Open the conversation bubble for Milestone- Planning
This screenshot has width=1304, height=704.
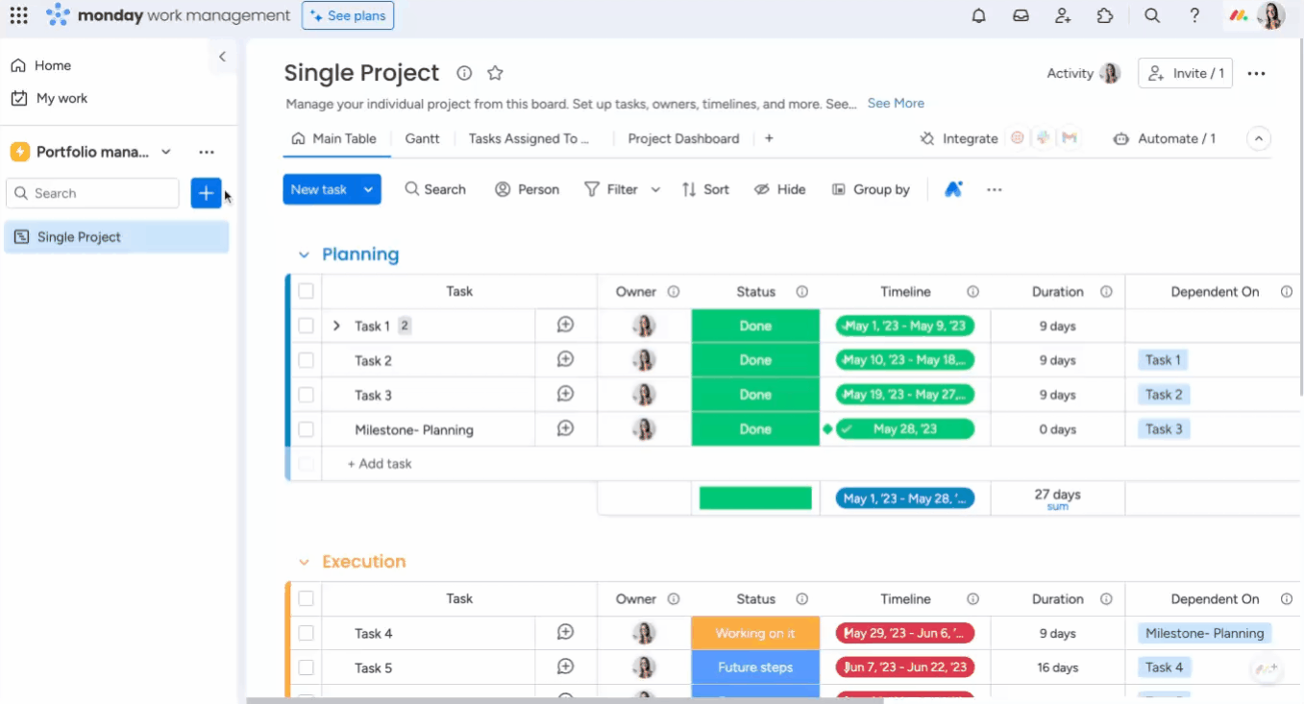click(566, 429)
